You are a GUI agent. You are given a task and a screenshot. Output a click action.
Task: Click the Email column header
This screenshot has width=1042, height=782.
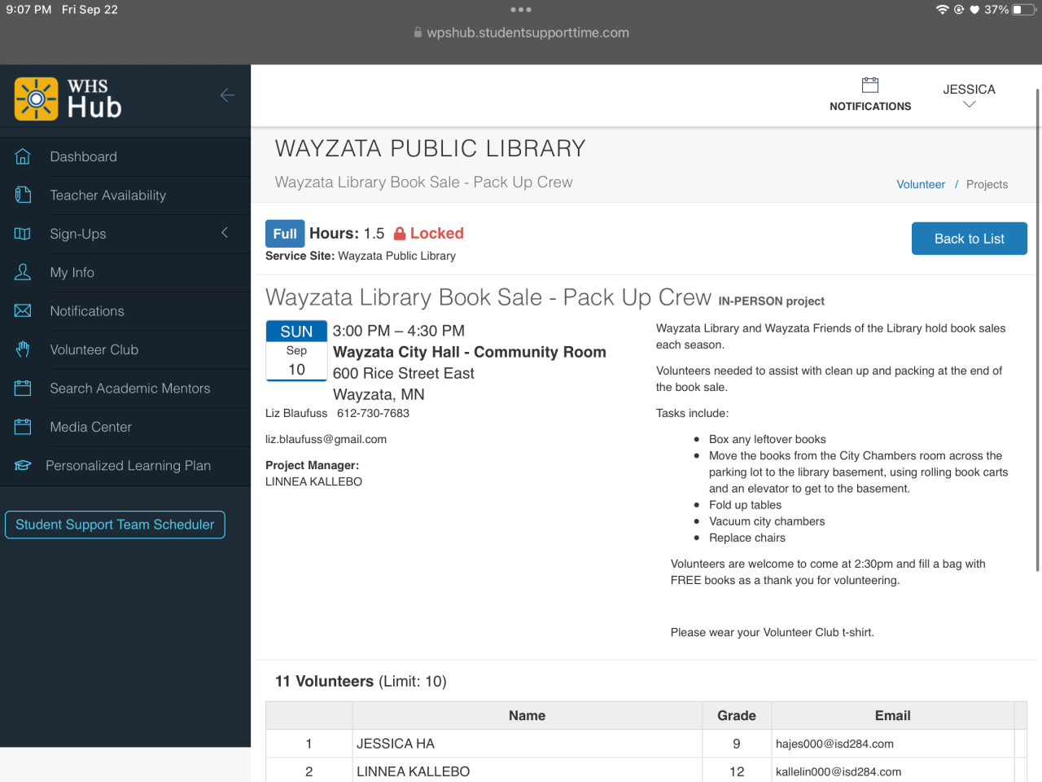[x=892, y=716]
